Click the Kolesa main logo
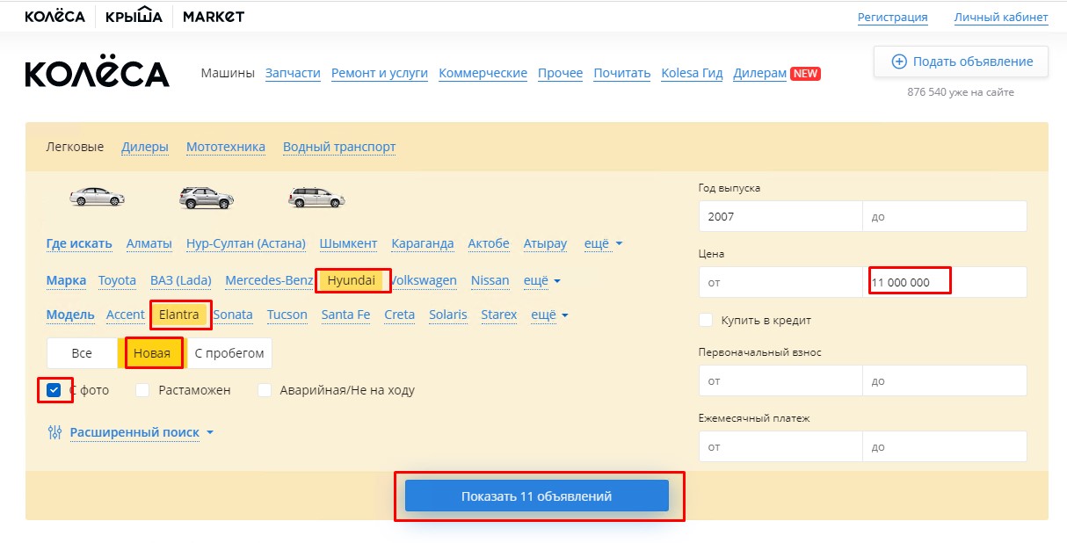This screenshot has width=1067, height=543. pos(97,74)
